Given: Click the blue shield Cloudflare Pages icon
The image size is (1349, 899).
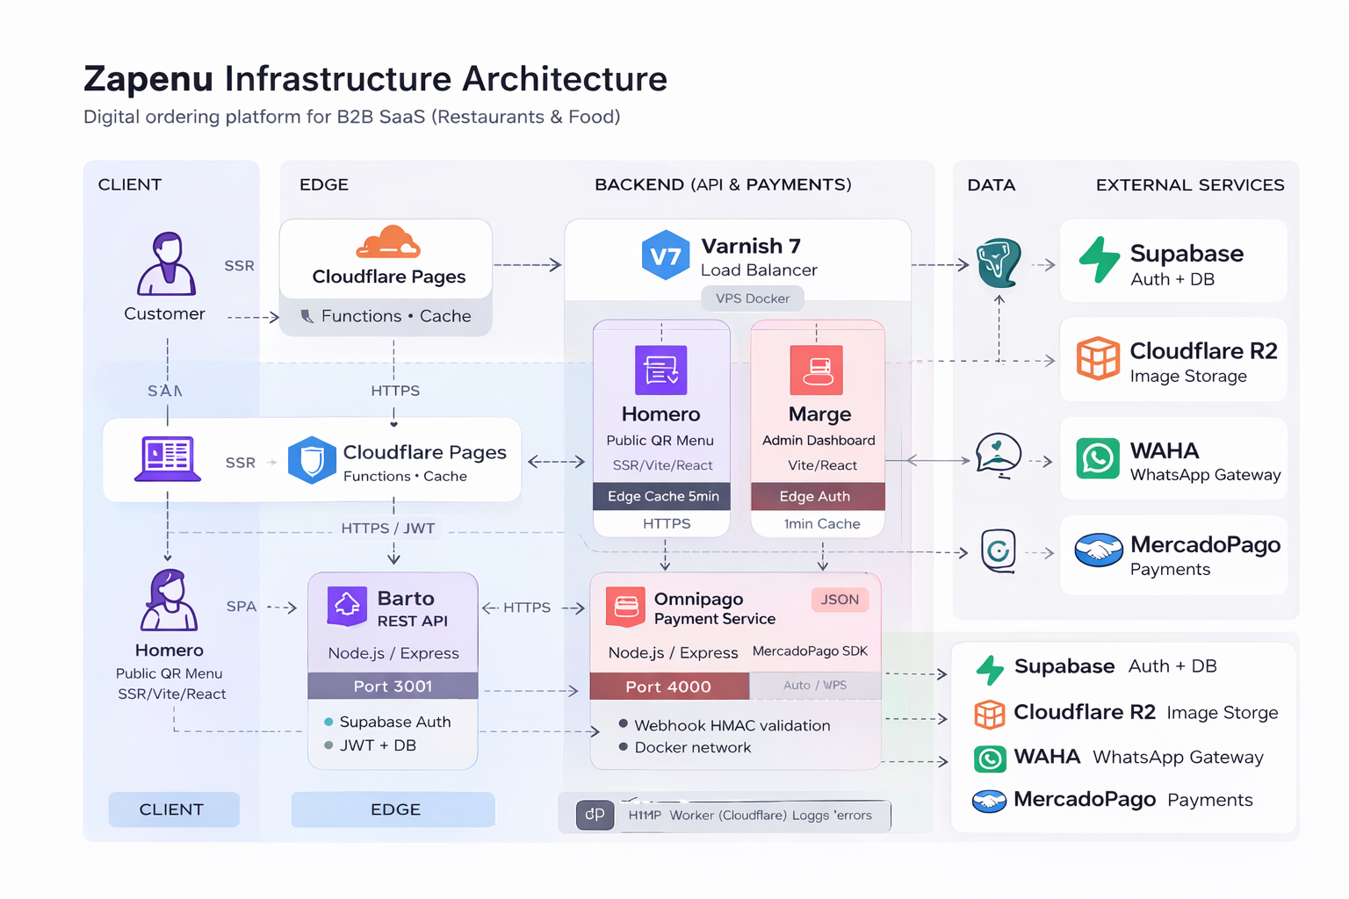Looking at the screenshot, I should [312, 460].
